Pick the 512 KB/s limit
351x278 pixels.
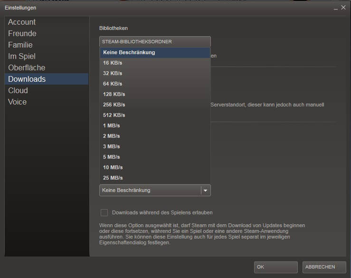click(155, 115)
